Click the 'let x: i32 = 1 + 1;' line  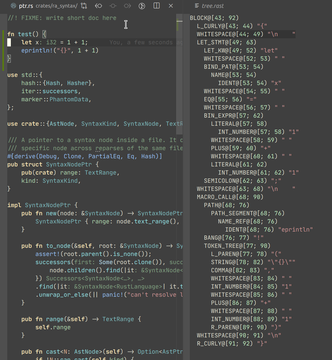point(54,43)
